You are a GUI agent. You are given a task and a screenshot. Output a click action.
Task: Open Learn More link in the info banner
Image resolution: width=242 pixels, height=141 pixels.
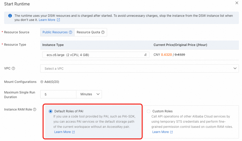pos(47,20)
